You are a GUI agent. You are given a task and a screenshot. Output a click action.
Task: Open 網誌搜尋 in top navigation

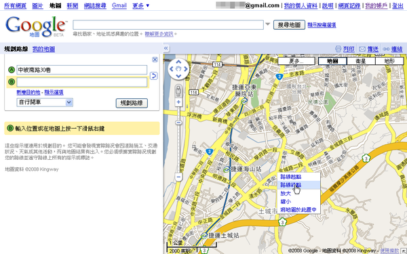tap(95, 5)
